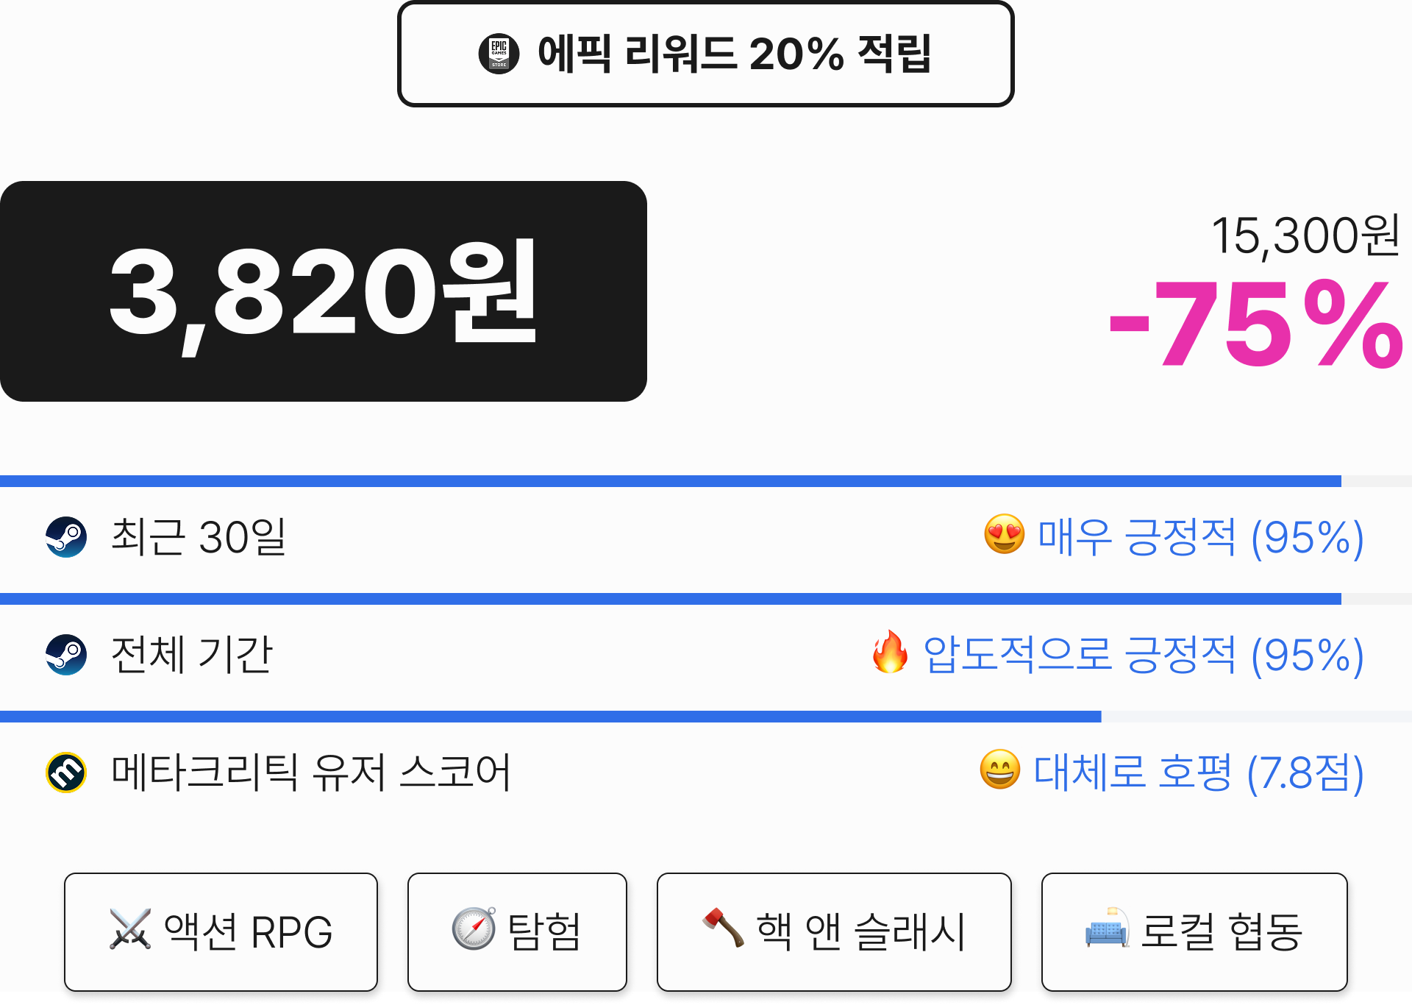Open the 대체로 호평 (7.8점) score link
The width and height of the screenshot is (1412, 1005).
pos(1199,773)
